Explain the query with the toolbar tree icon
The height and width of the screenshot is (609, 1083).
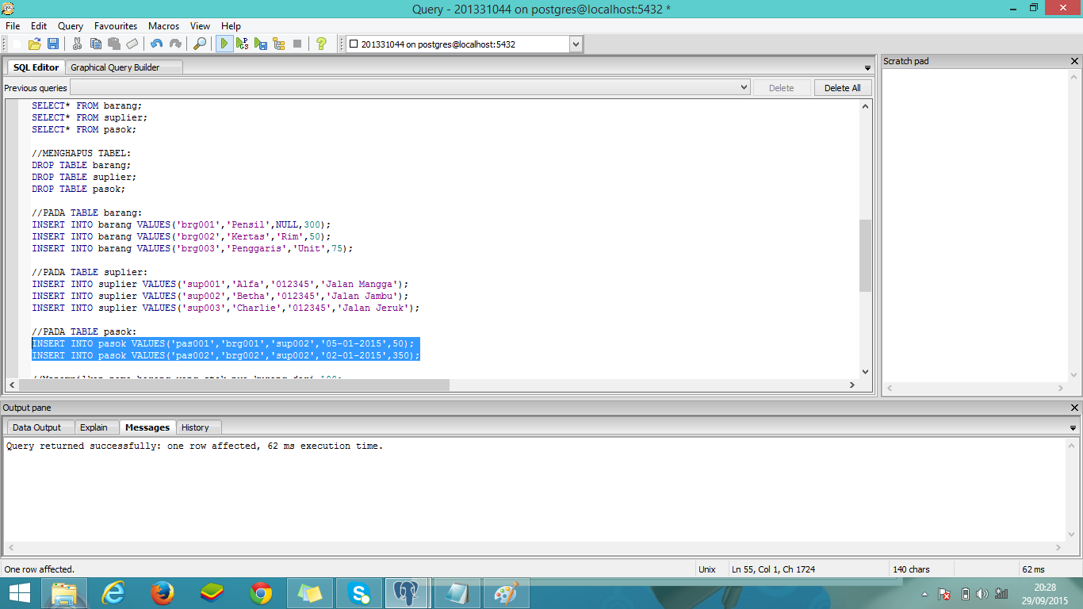click(x=279, y=44)
